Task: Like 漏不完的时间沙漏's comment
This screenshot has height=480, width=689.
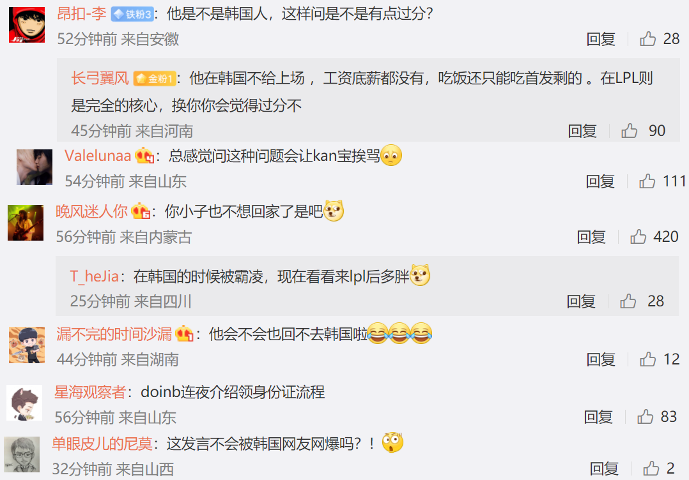Action: pos(647,359)
